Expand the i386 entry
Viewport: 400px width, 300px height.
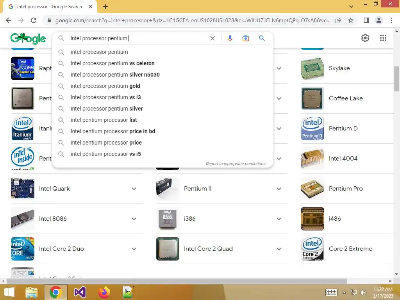279,219
